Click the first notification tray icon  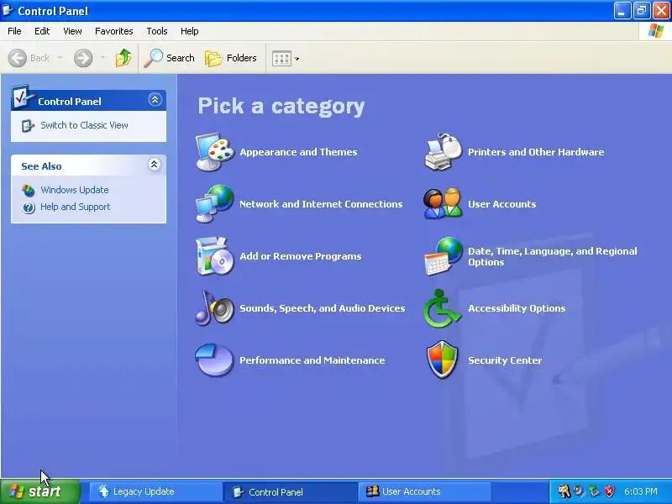point(564,491)
